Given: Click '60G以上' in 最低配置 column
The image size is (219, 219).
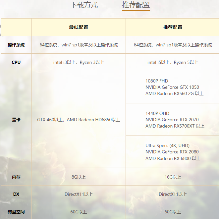Looking at the screenshot, I should click(79, 212).
